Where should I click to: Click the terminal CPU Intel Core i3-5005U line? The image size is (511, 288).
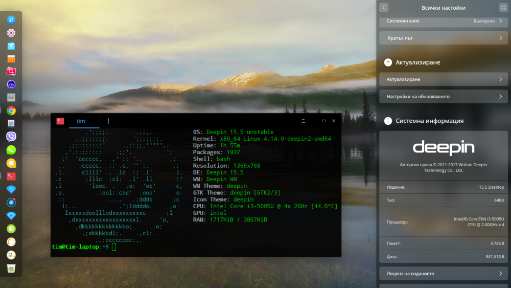(x=265, y=206)
